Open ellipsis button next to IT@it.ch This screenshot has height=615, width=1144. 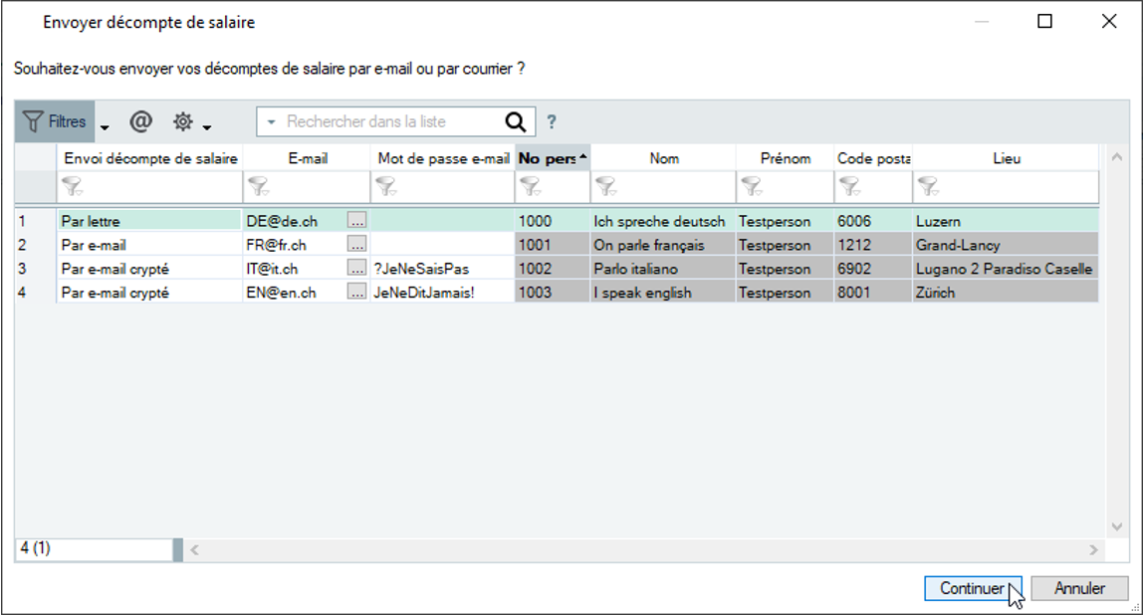pos(356,268)
